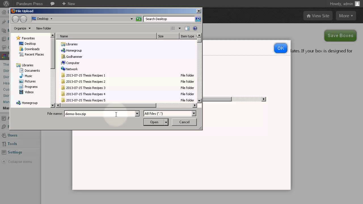Select Documents library in navigation pane

pos(32,71)
